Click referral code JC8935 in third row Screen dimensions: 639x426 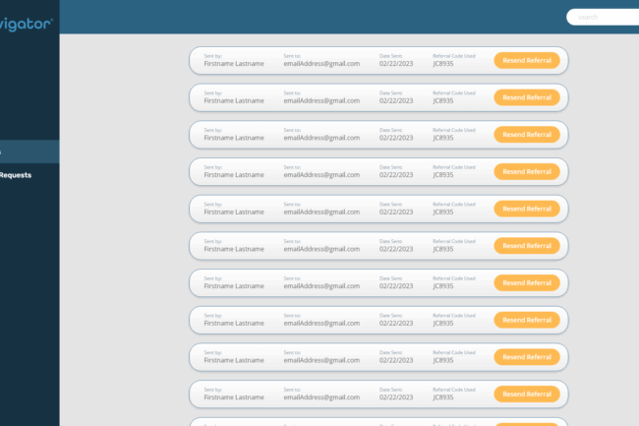pos(443,138)
